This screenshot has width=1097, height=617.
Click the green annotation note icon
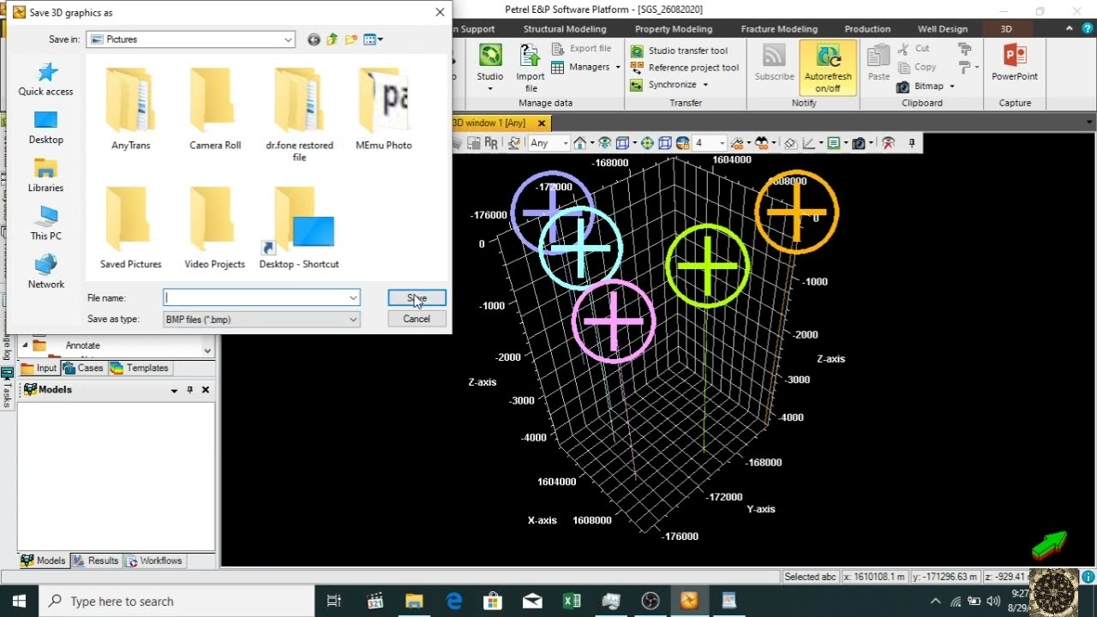click(x=833, y=143)
